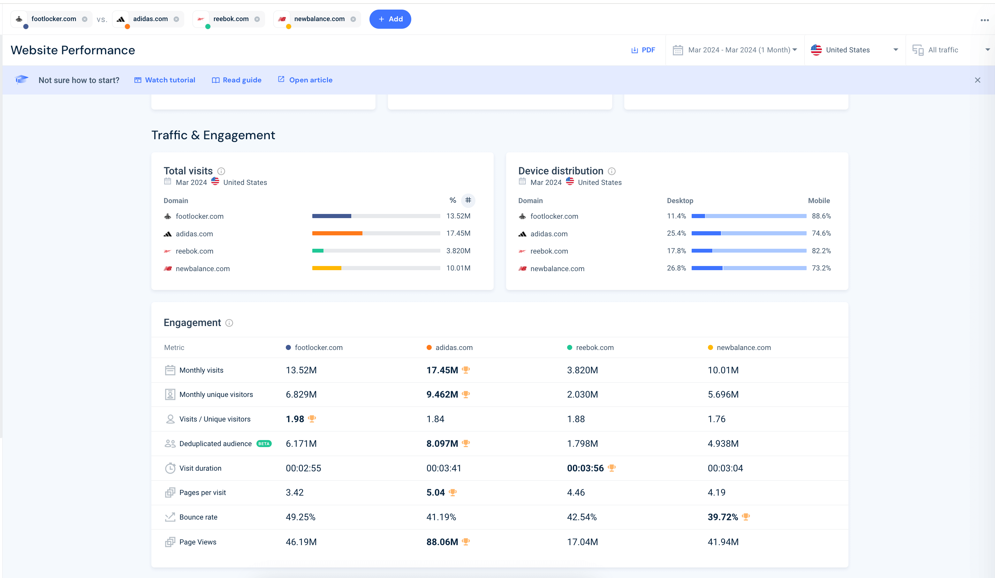995x578 pixels.
Task: Expand the All traffic filter
Action: (x=952, y=50)
